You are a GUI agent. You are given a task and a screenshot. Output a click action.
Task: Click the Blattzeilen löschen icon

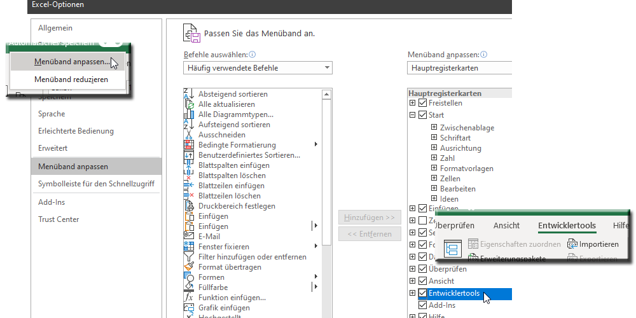(x=189, y=195)
